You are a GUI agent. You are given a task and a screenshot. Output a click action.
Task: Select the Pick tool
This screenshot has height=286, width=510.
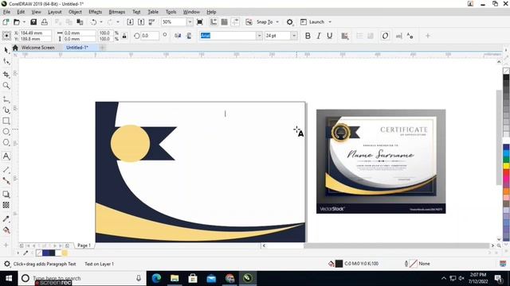click(x=6, y=49)
